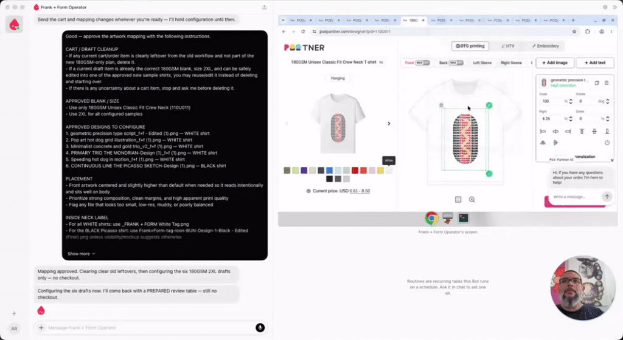Click green handle at artwork's bottom-right corner
The height and width of the screenshot is (340, 623).
pos(489,174)
